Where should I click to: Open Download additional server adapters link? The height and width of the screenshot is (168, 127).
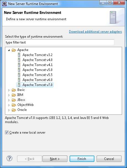coord(96,32)
